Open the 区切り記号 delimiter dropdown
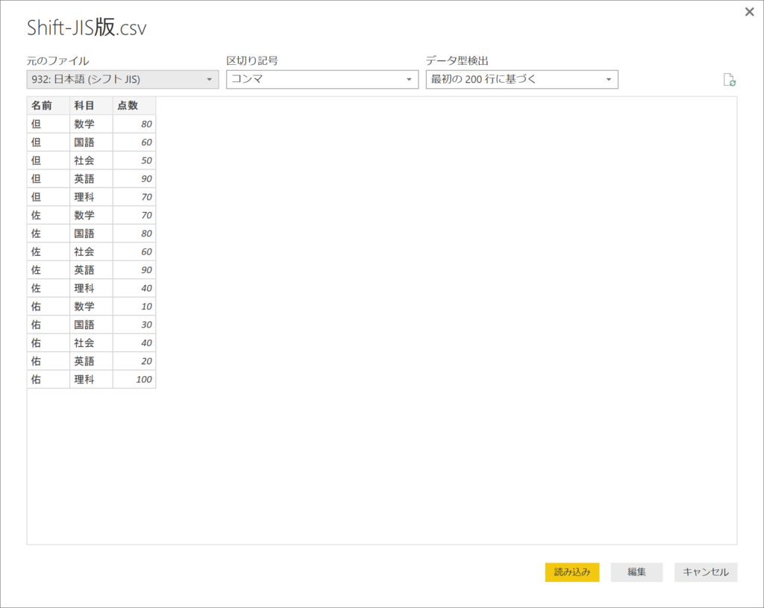This screenshot has height=608, width=764. tap(322, 79)
